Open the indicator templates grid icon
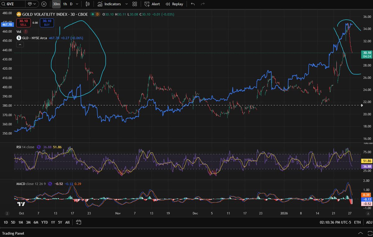This screenshot has width=373, height=237. 135,4
